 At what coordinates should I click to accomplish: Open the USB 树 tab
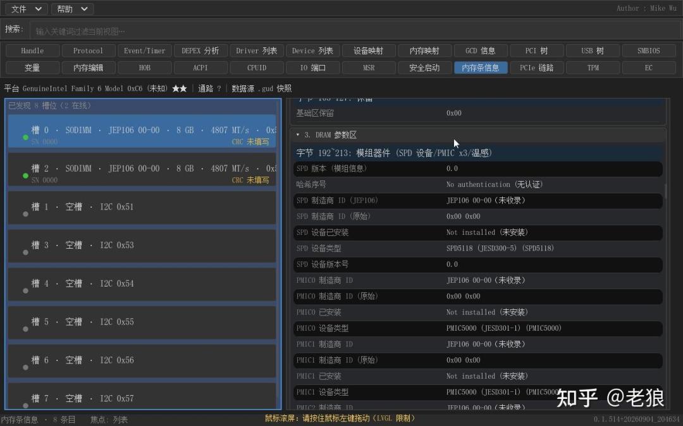593,51
